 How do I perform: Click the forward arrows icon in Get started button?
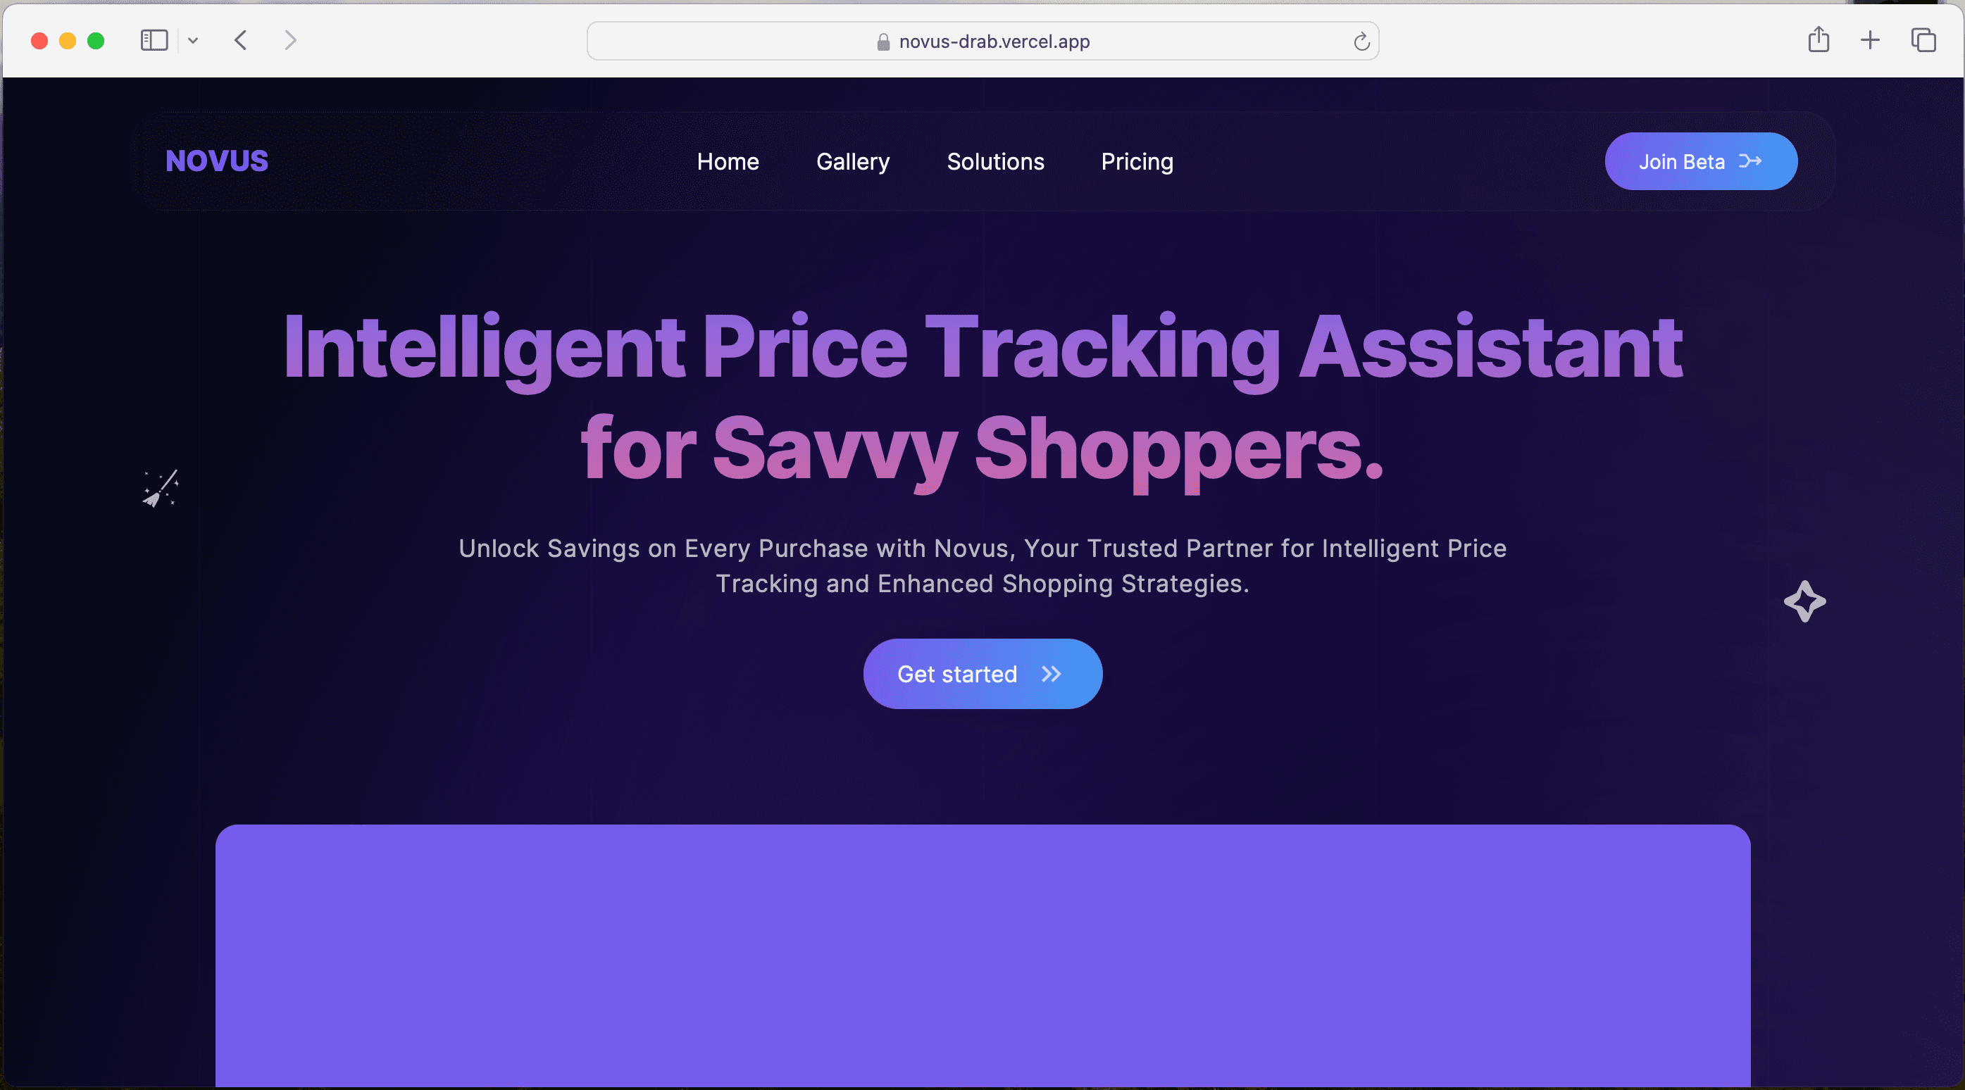[x=1052, y=674]
